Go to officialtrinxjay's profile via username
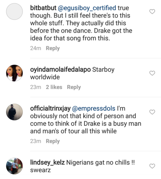The width and height of the screenshot is (161, 179). pos(53,108)
